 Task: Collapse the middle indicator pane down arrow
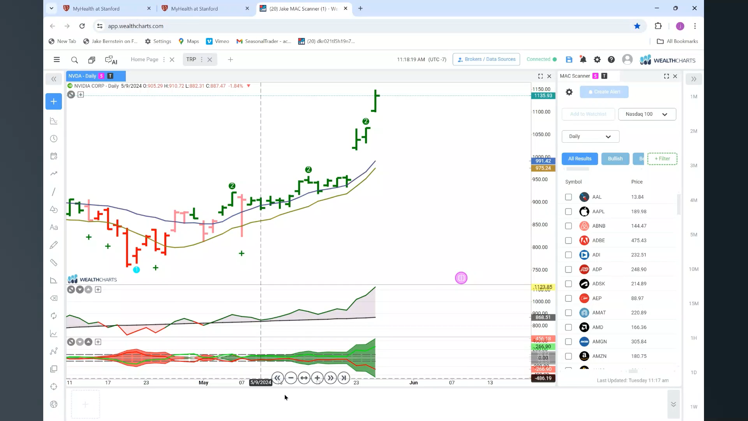[79, 290]
